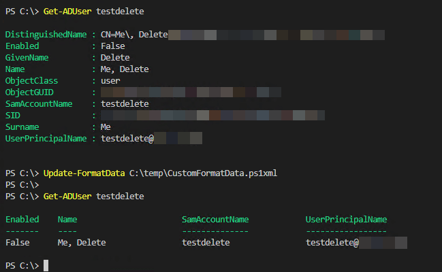Click the blinking cursor at the last prompt
The width and height of the screenshot is (442, 272).
pyautogui.click(x=46, y=265)
